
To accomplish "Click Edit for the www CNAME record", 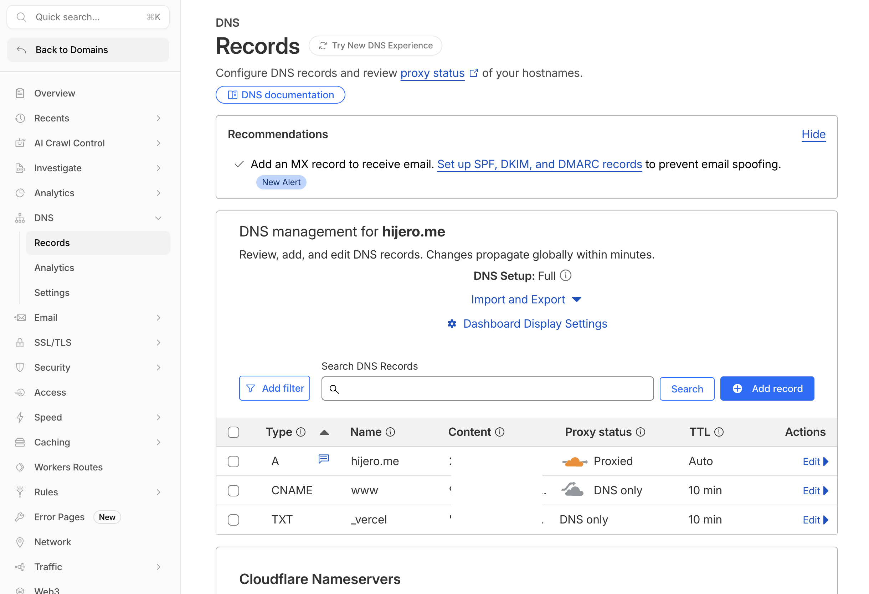I will coord(816,491).
